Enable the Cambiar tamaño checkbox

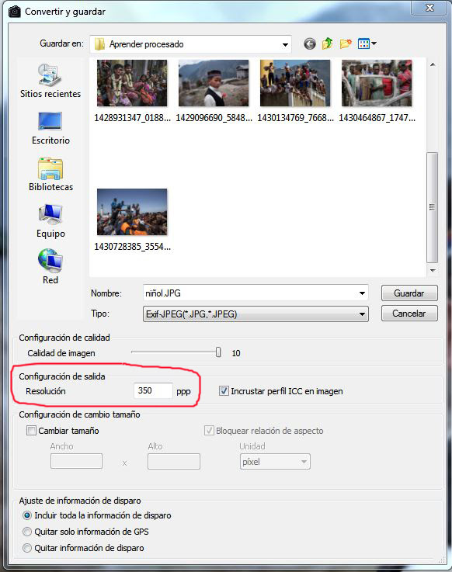tap(31, 431)
